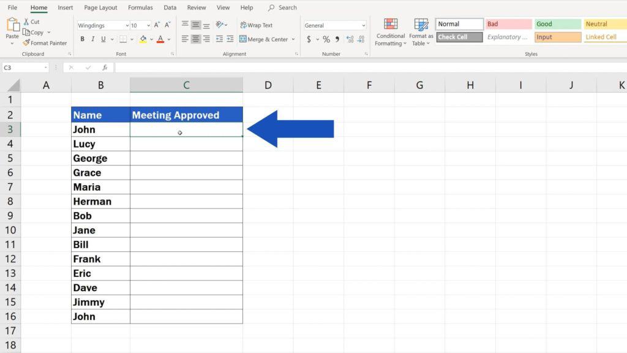627x353 pixels.
Task: Top align cell contents
Action: pyautogui.click(x=185, y=25)
